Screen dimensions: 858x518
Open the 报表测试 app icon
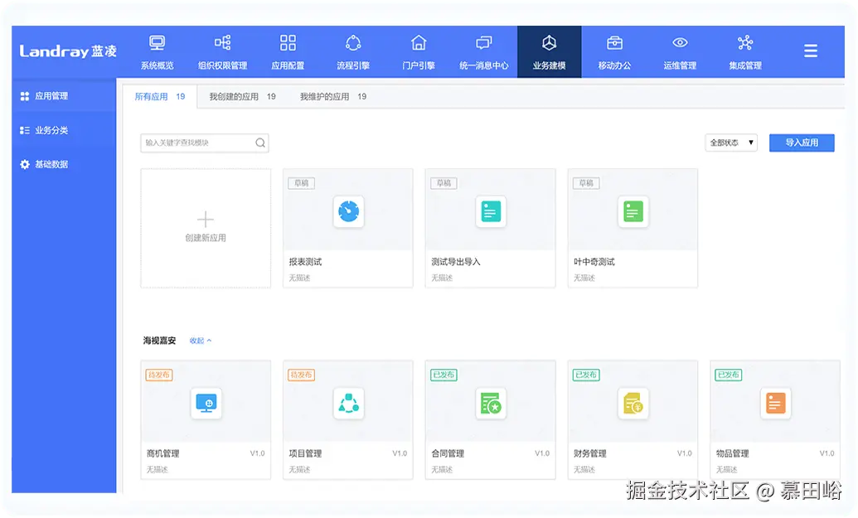click(348, 211)
